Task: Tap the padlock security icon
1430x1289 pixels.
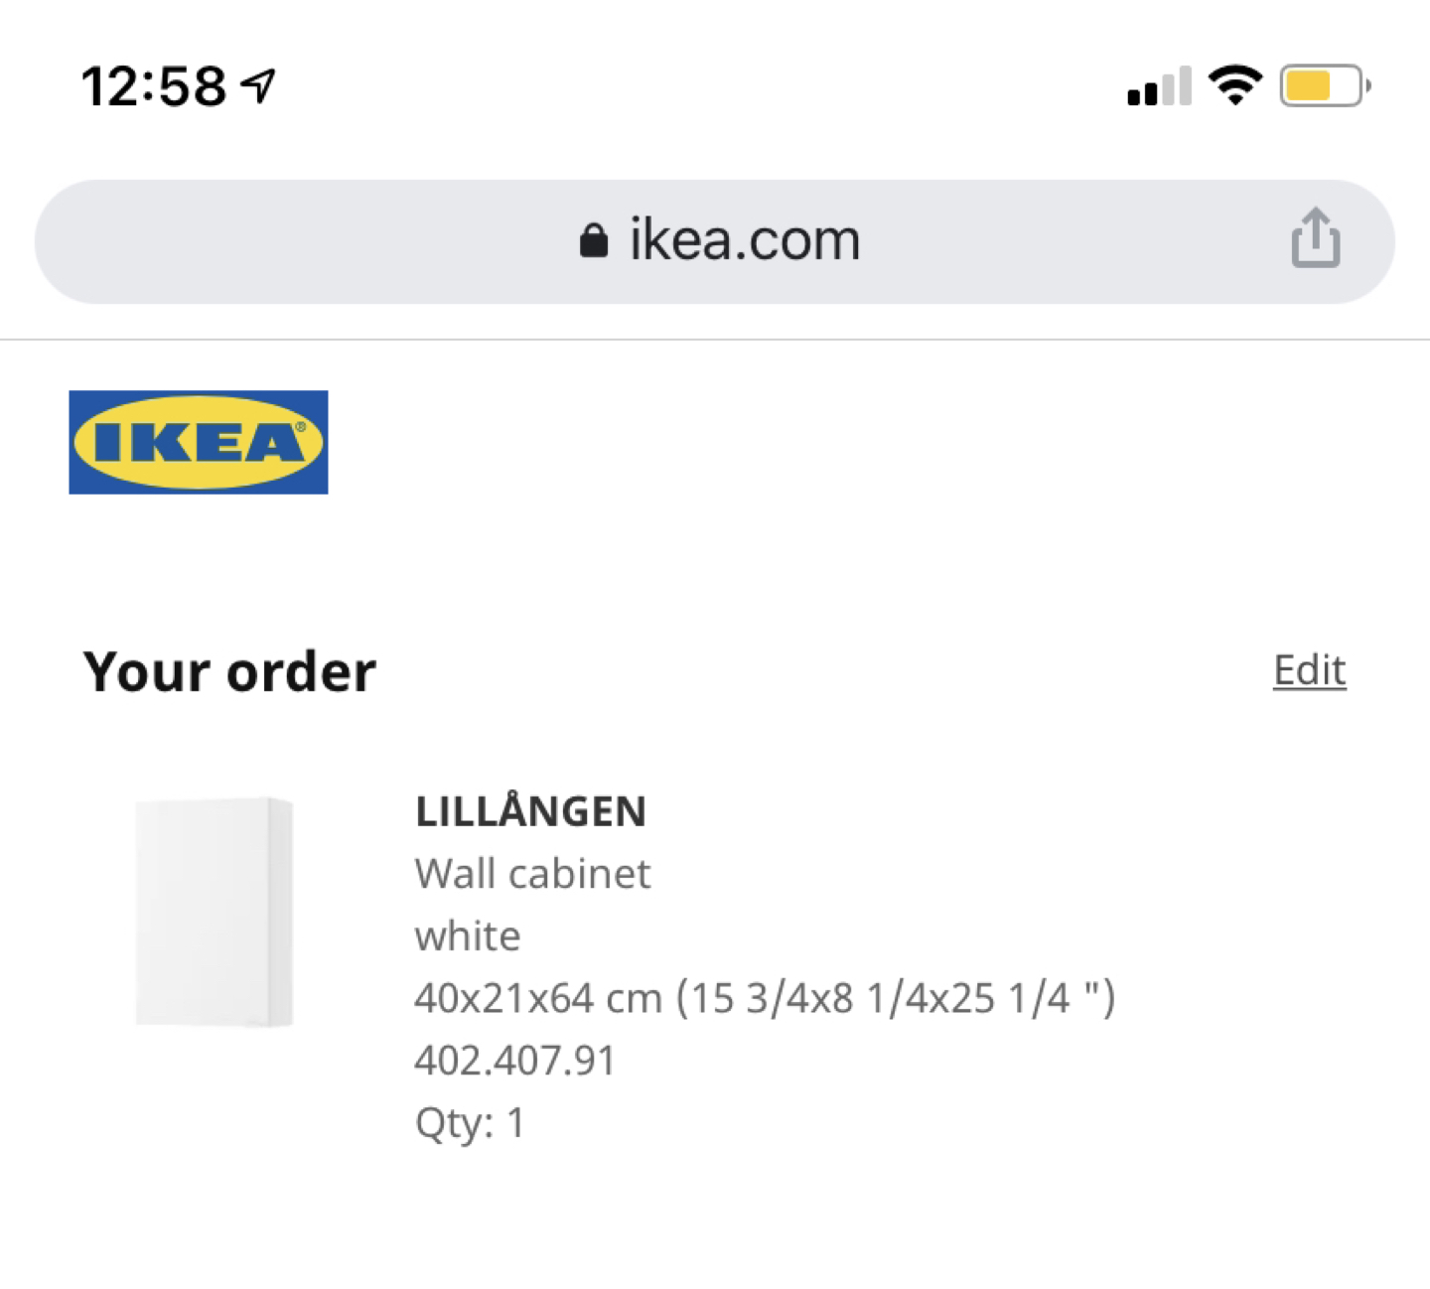Action: click(593, 240)
